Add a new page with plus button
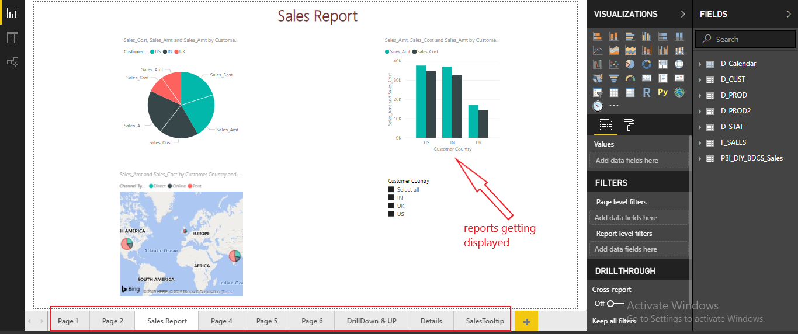The image size is (798, 334). 526,321
